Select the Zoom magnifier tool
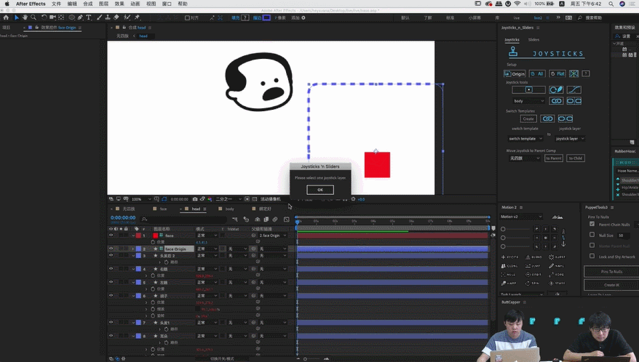The width and height of the screenshot is (639, 362). click(33, 17)
